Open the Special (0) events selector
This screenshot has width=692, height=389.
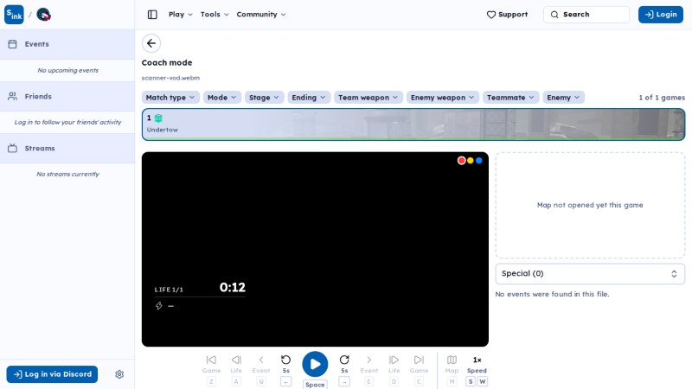point(590,273)
